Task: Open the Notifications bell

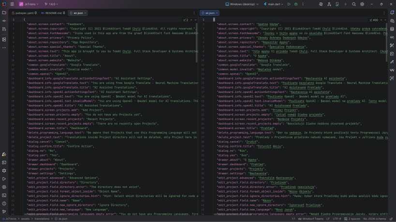Action: click(x=392, y=13)
